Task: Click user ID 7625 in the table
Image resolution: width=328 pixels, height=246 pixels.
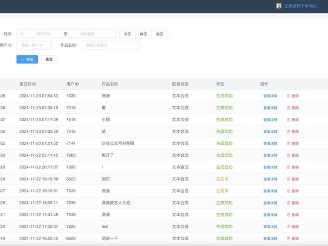Action: [x=71, y=227]
